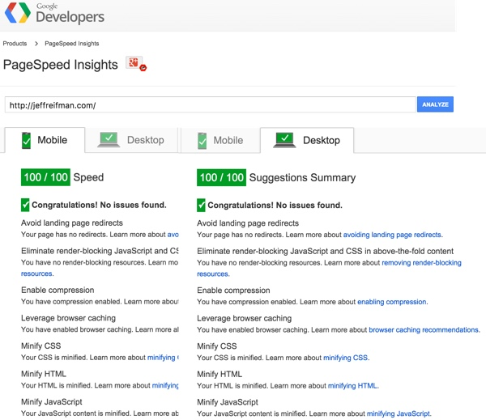
Task: Click the left panel 'resources.' link
Action: point(37,274)
